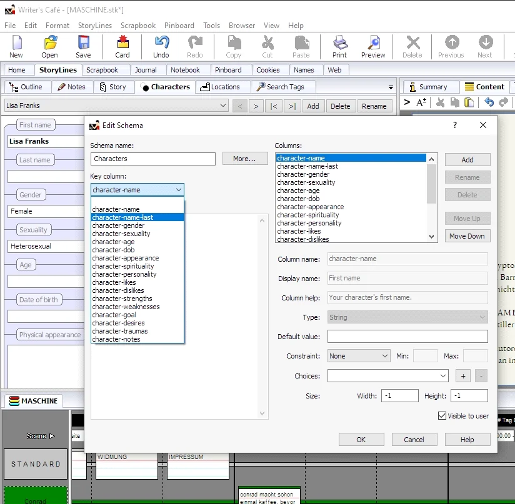This screenshot has height=504, width=515.
Task: Click the Next arrow toolbar icon
Action: click(485, 47)
